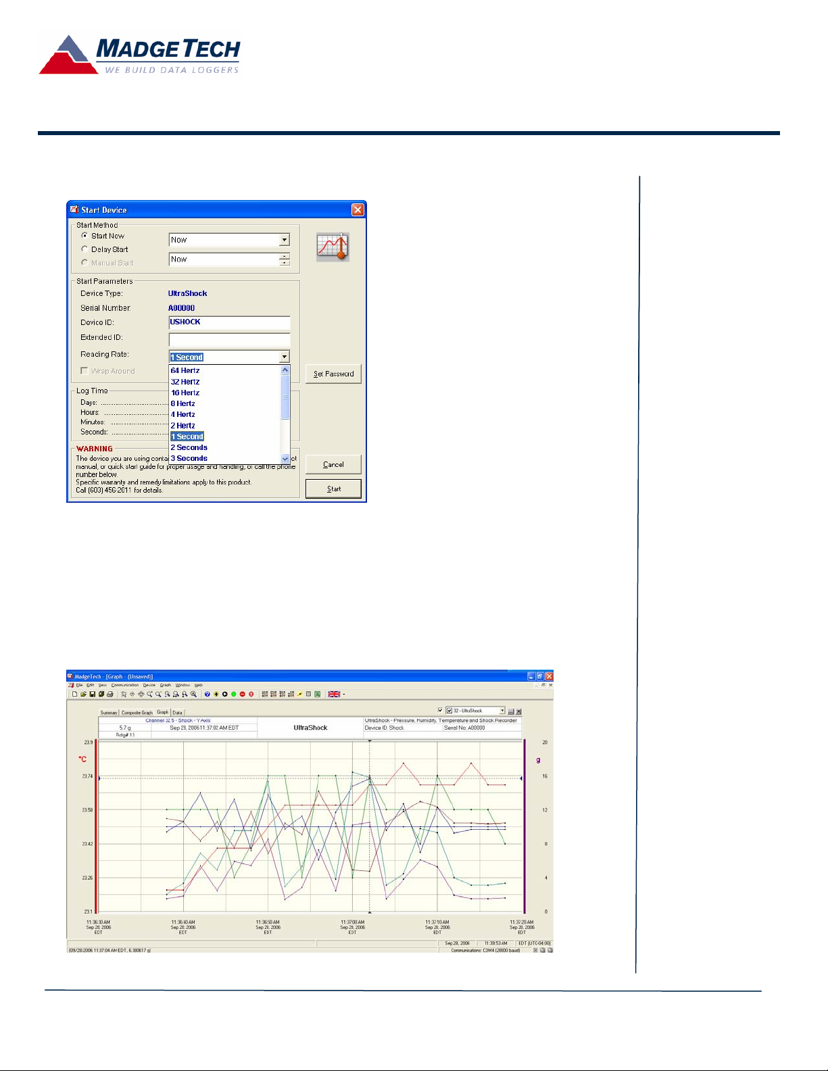
Task: Choose 2 Hertz from reading rate list
Action: (183, 426)
